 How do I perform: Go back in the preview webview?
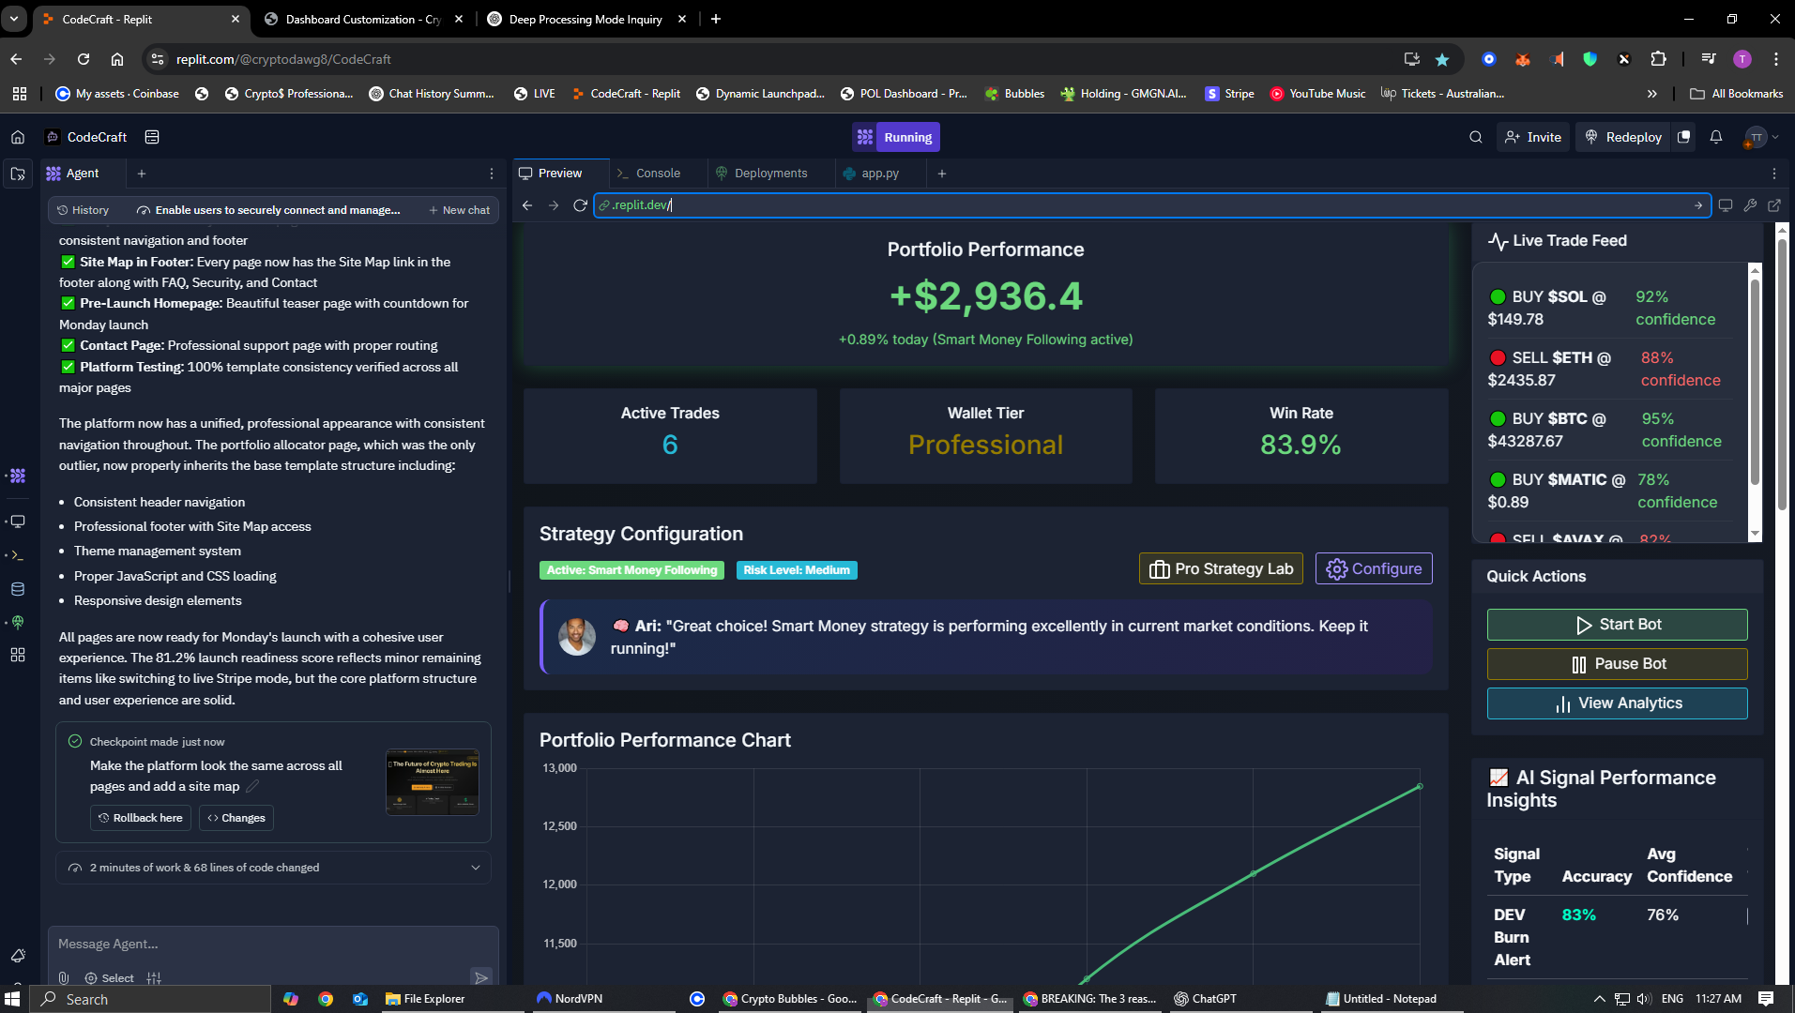(x=527, y=205)
